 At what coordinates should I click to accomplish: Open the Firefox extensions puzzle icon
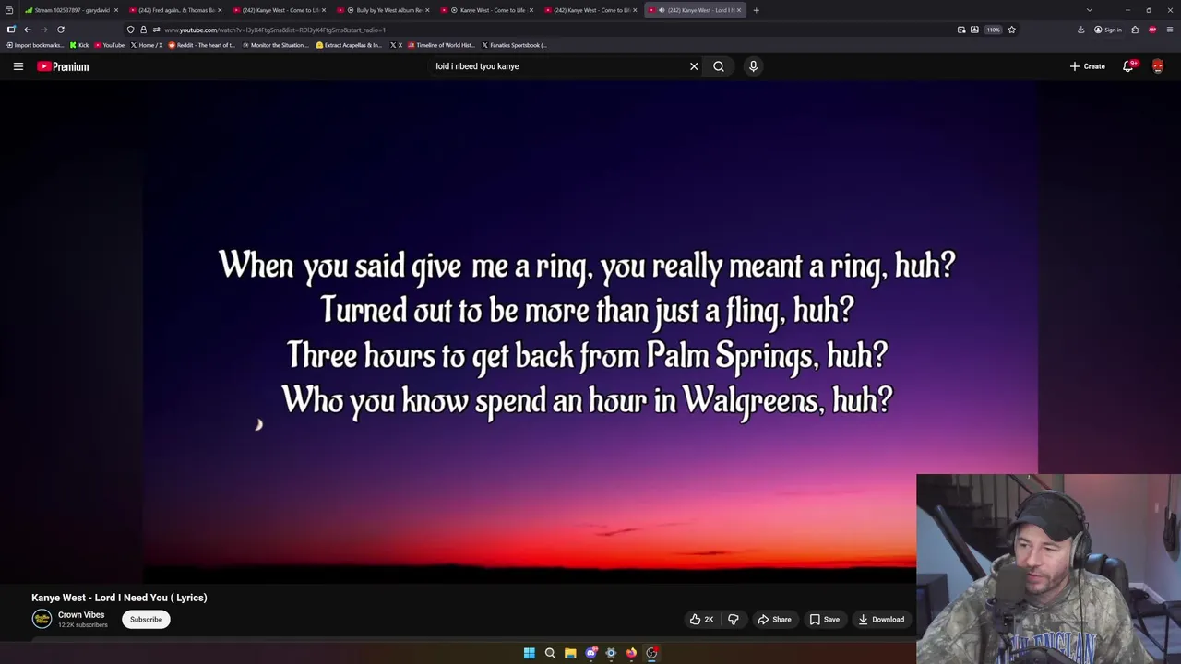click(1135, 30)
